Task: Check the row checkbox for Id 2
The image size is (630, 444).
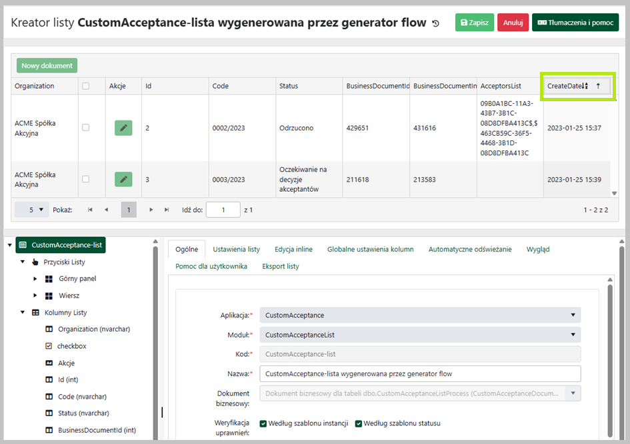Action: pyautogui.click(x=85, y=128)
